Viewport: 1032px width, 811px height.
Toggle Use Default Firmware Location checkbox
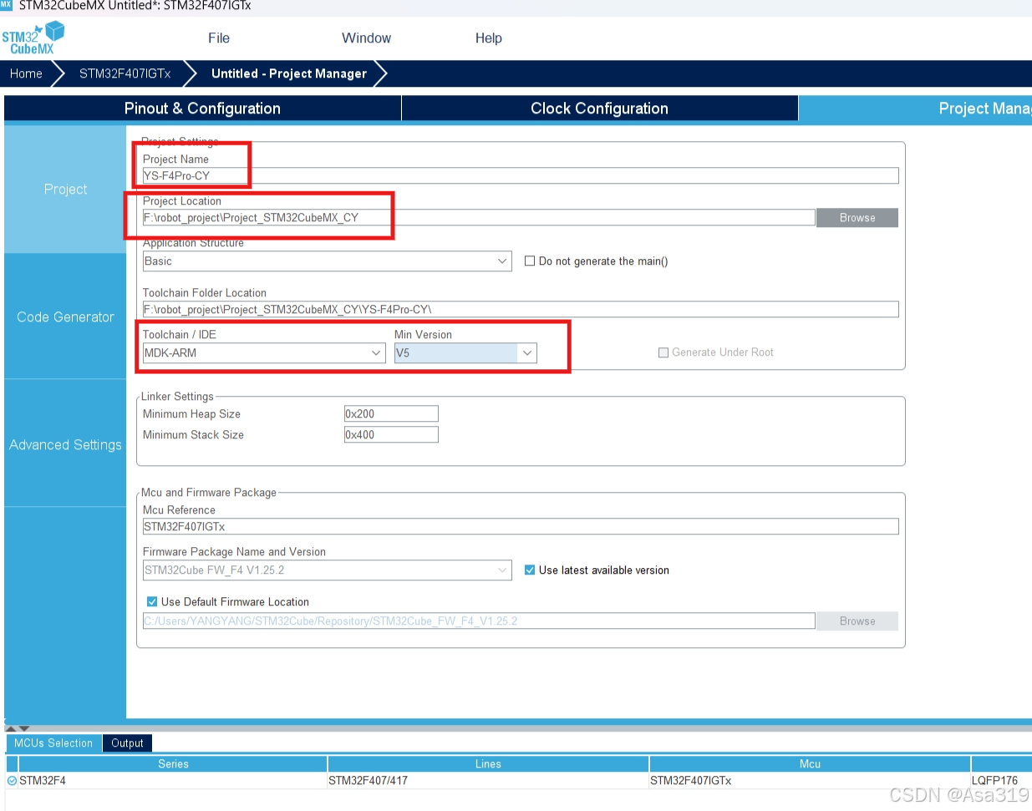tap(152, 602)
